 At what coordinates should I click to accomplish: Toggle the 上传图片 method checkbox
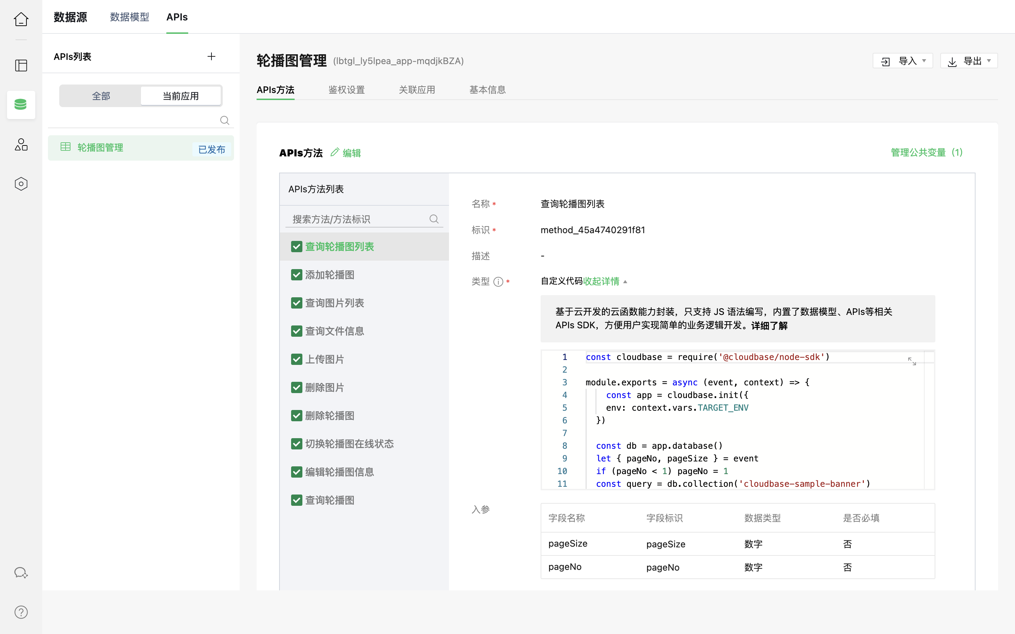point(296,359)
